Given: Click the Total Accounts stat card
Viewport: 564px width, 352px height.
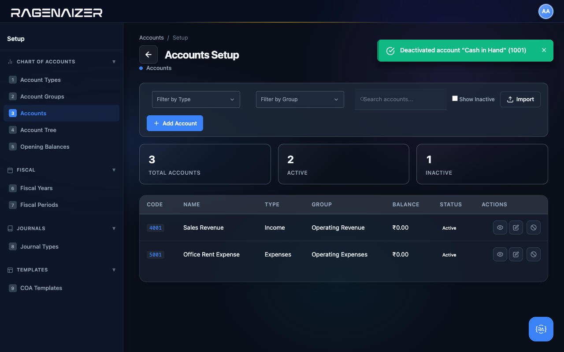Looking at the screenshot, I should coord(205,164).
